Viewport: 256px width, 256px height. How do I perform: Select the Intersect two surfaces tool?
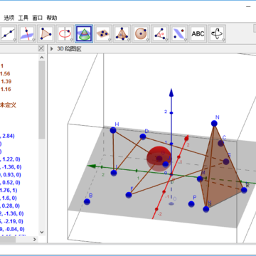pos(84,33)
